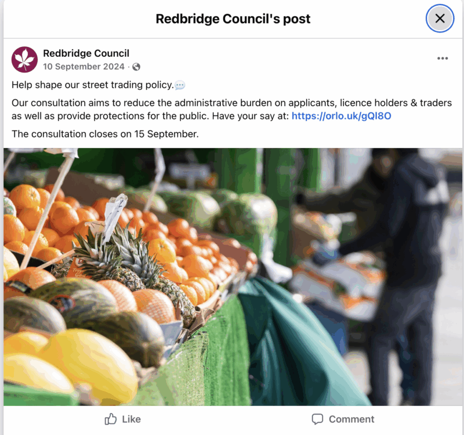Screen dimensions: 464x435
Task: Close the Redbridge Council post dialog
Action: tap(440, 19)
